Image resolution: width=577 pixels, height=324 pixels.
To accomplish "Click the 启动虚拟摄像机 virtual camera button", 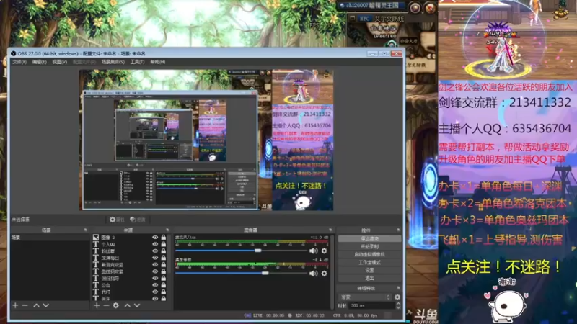I will [369, 254].
